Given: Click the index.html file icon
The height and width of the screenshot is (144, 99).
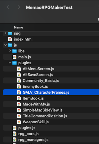Looking at the screenshot, I should click(x=10, y=39).
